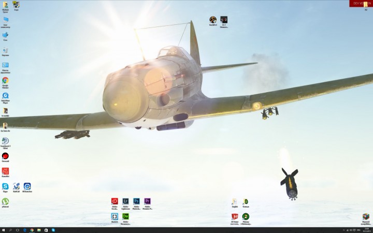The width and height of the screenshot is (373, 233).
Task: Open Skype from the taskbar
Action: [53, 230]
